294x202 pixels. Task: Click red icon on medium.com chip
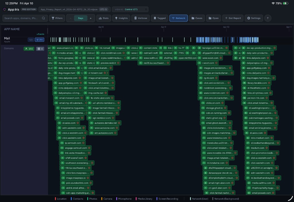[x=266, y=148]
